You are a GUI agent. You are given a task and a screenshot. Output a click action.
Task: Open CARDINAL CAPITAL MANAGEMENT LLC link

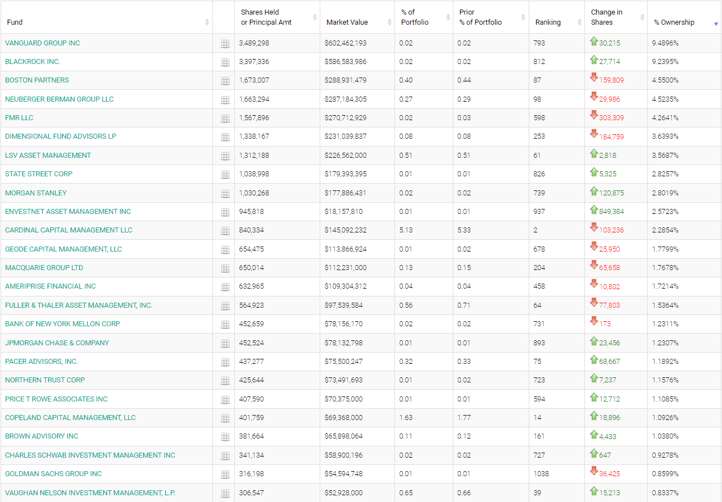(x=69, y=230)
